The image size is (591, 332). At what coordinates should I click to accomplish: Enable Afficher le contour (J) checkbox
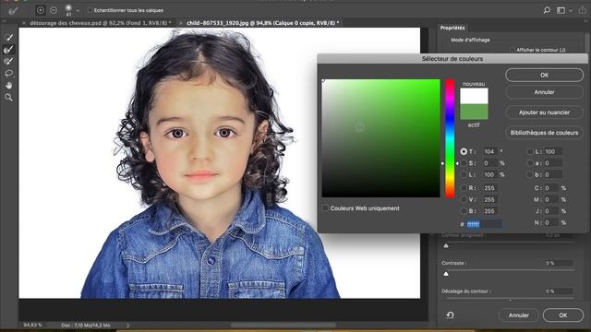tap(513, 50)
